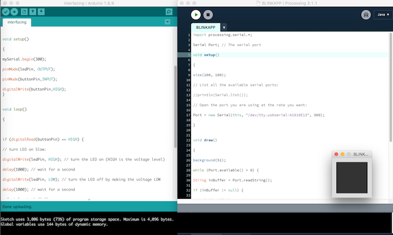Click the 'Port = new Serial(this, ...' line
The image size is (393, 235).
click(259, 115)
